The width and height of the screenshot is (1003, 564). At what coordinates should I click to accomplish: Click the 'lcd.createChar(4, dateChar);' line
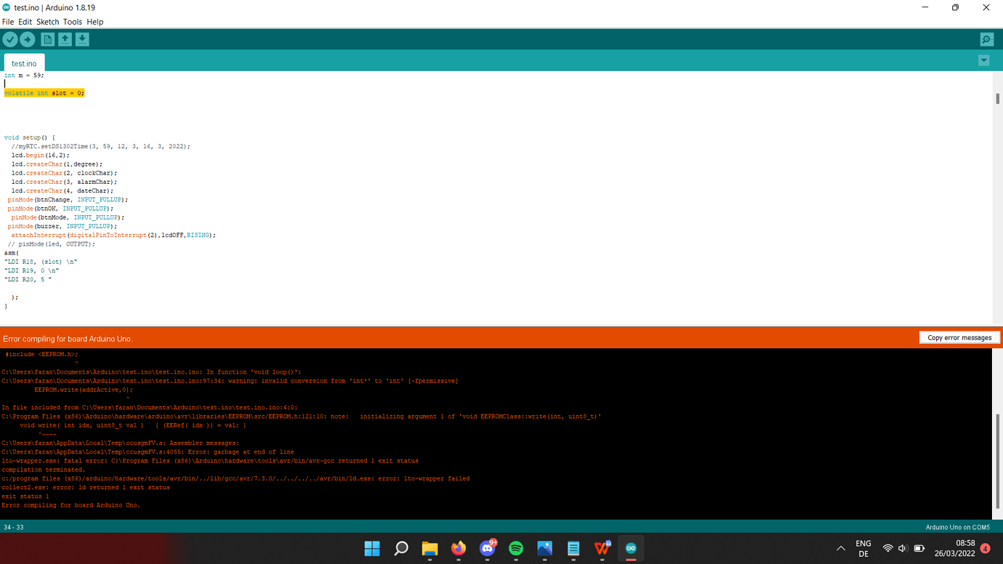[x=63, y=191]
